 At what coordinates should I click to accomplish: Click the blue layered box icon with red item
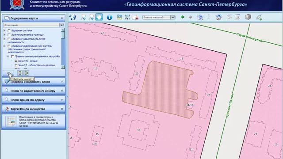click(x=219, y=17)
